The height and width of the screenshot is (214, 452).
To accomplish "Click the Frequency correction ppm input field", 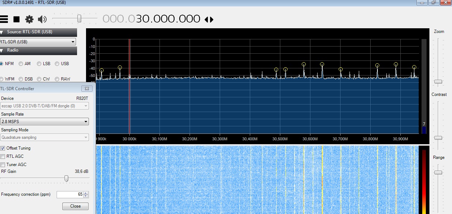I will pyautogui.click(x=70, y=195).
